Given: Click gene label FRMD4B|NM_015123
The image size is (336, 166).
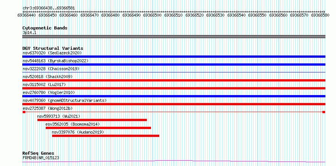Looking at the screenshot, I should [x=41, y=158].
